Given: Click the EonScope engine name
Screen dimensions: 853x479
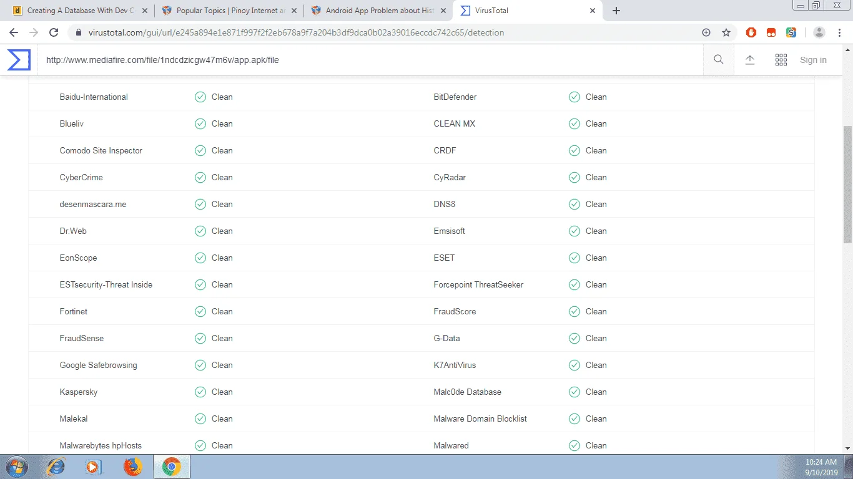Looking at the screenshot, I should pyautogui.click(x=79, y=258).
